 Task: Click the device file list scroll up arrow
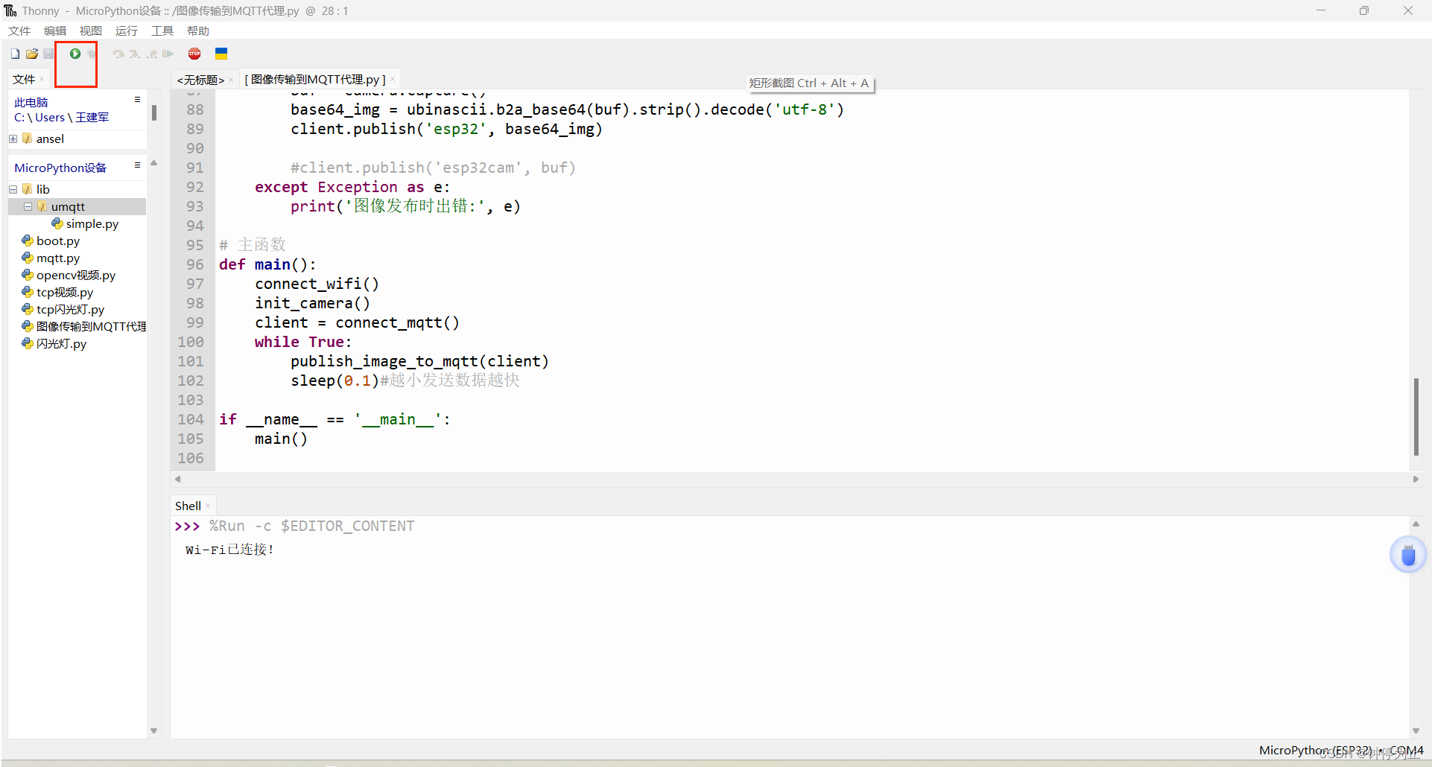154,162
